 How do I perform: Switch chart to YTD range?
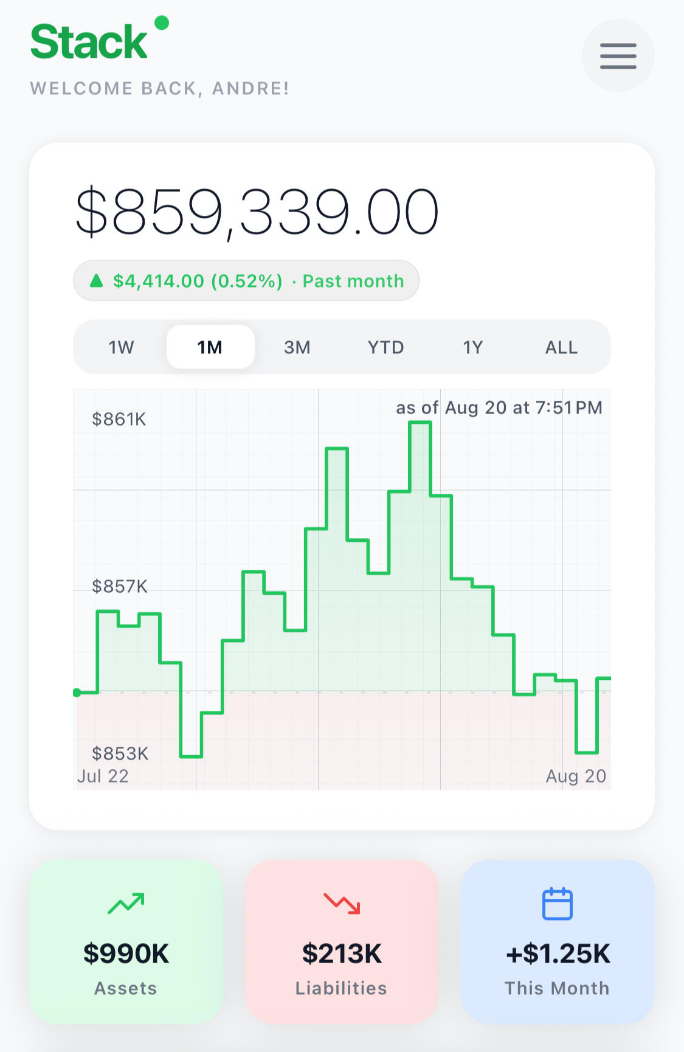pyautogui.click(x=385, y=347)
